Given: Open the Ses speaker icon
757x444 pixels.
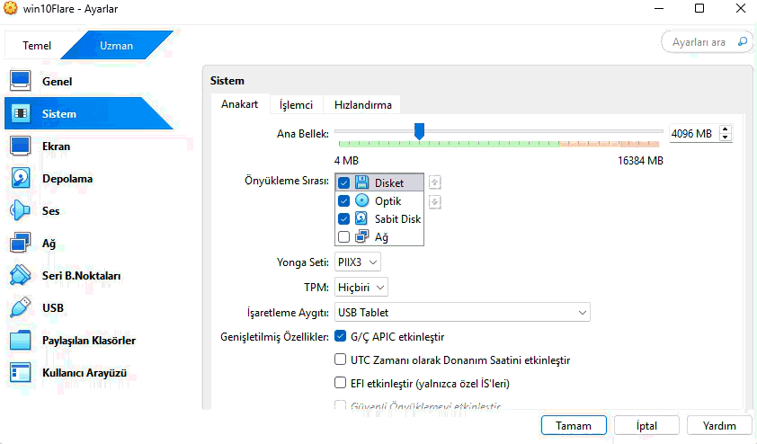Looking at the screenshot, I should tap(21, 210).
